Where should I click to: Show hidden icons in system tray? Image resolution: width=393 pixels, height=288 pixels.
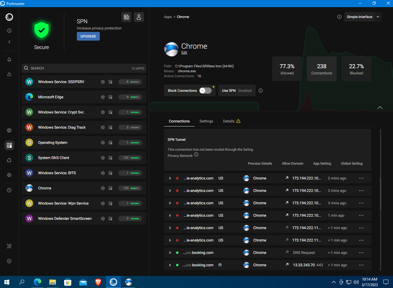(x=333, y=282)
